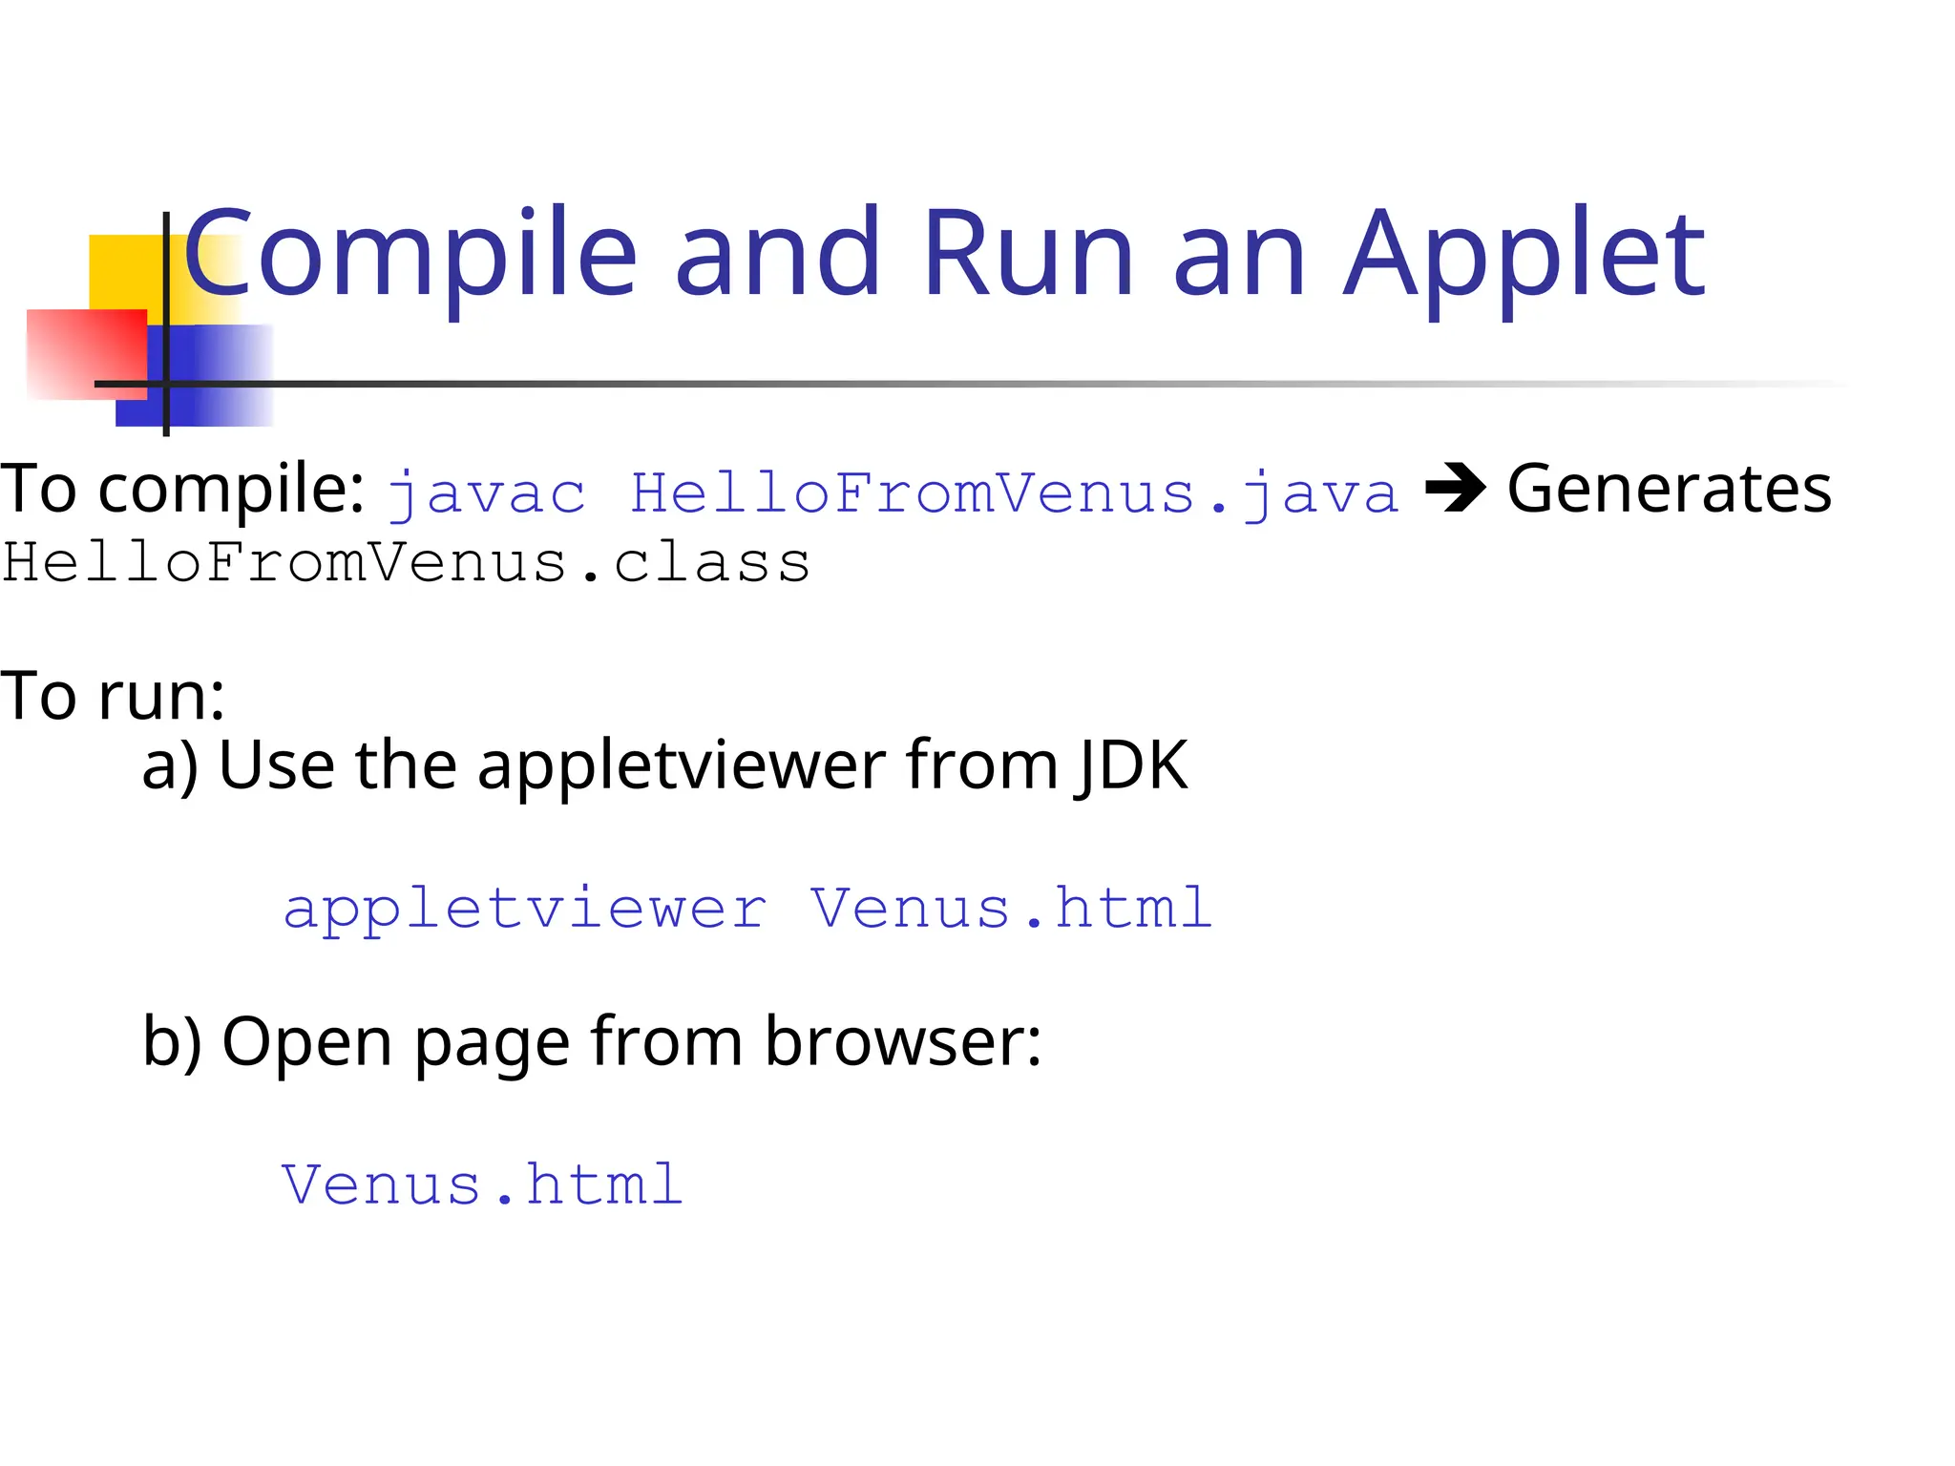Viewport: 1955px width, 1466px height.
Task: Click the word 'browser:' in option b
Action: tap(903, 1042)
